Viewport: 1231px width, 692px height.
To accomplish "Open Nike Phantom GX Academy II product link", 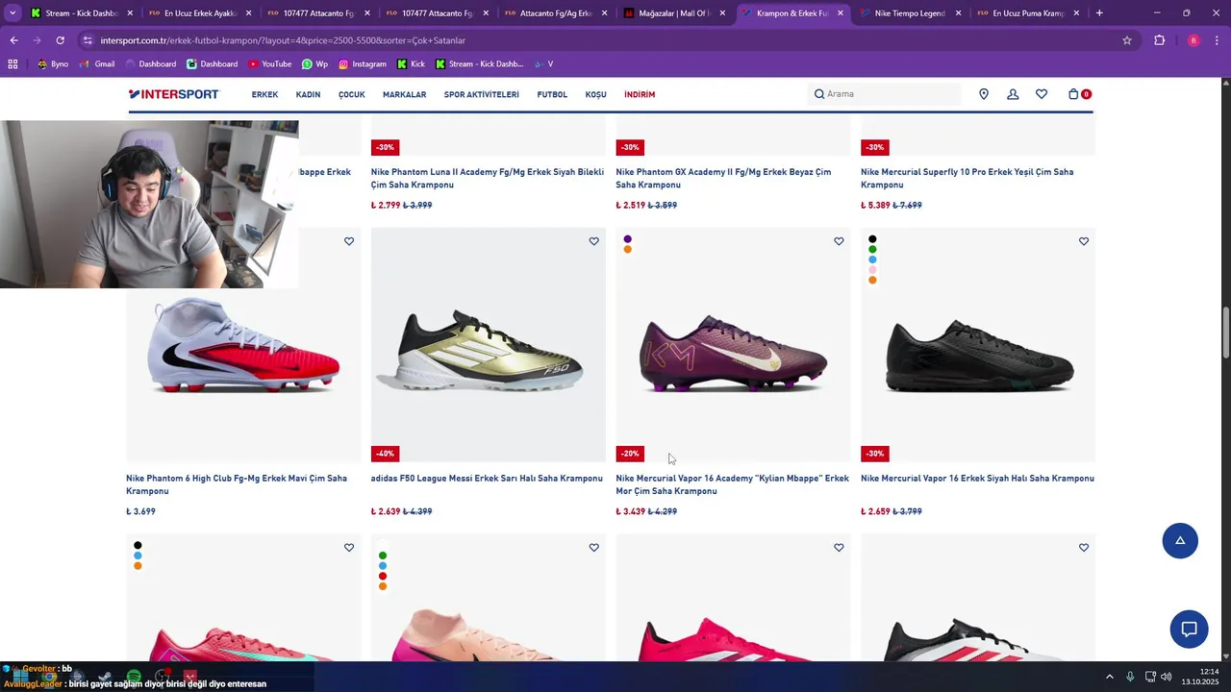I will pos(723,178).
